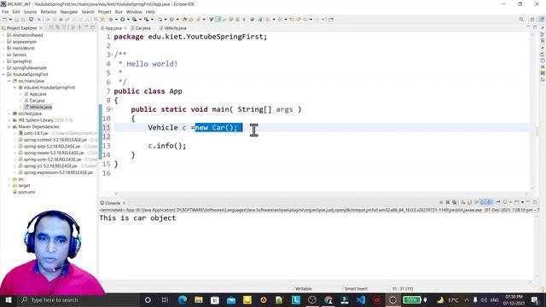Image resolution: width=546 pixels, height=307 pixels.
Task: Click the green Run button in toolbar
Action: [122, 20]
